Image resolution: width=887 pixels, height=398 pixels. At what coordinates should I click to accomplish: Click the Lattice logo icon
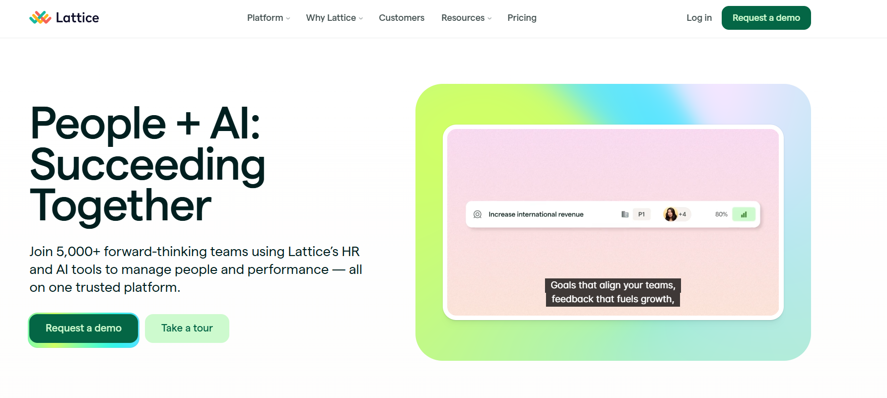point(40,18)
